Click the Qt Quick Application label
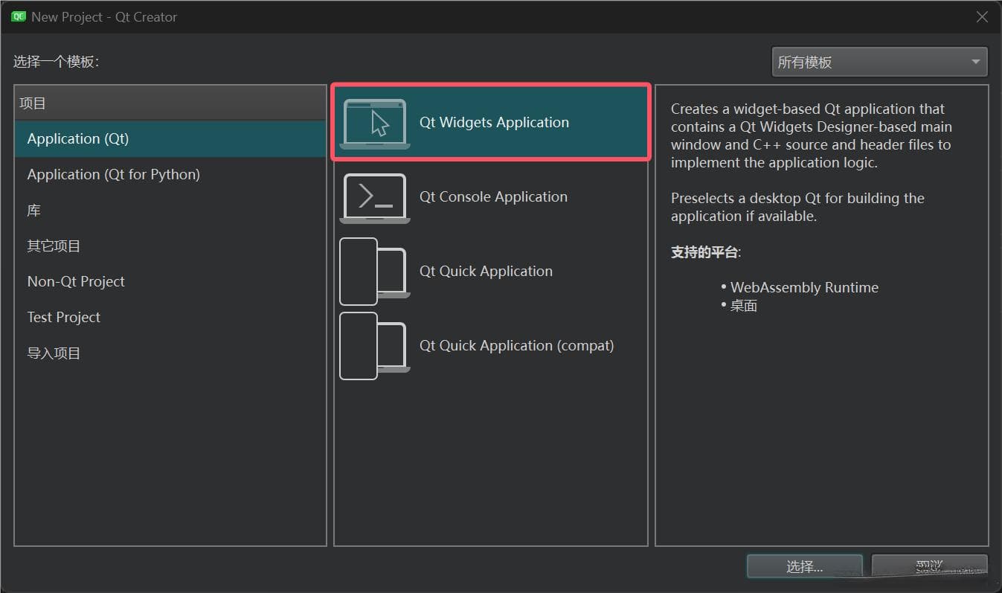 tap(486, 272)
